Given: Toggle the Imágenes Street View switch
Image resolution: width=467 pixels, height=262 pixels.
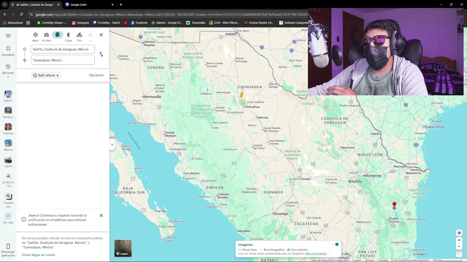Looking at the screenshot, I should (x=336, y=245).
